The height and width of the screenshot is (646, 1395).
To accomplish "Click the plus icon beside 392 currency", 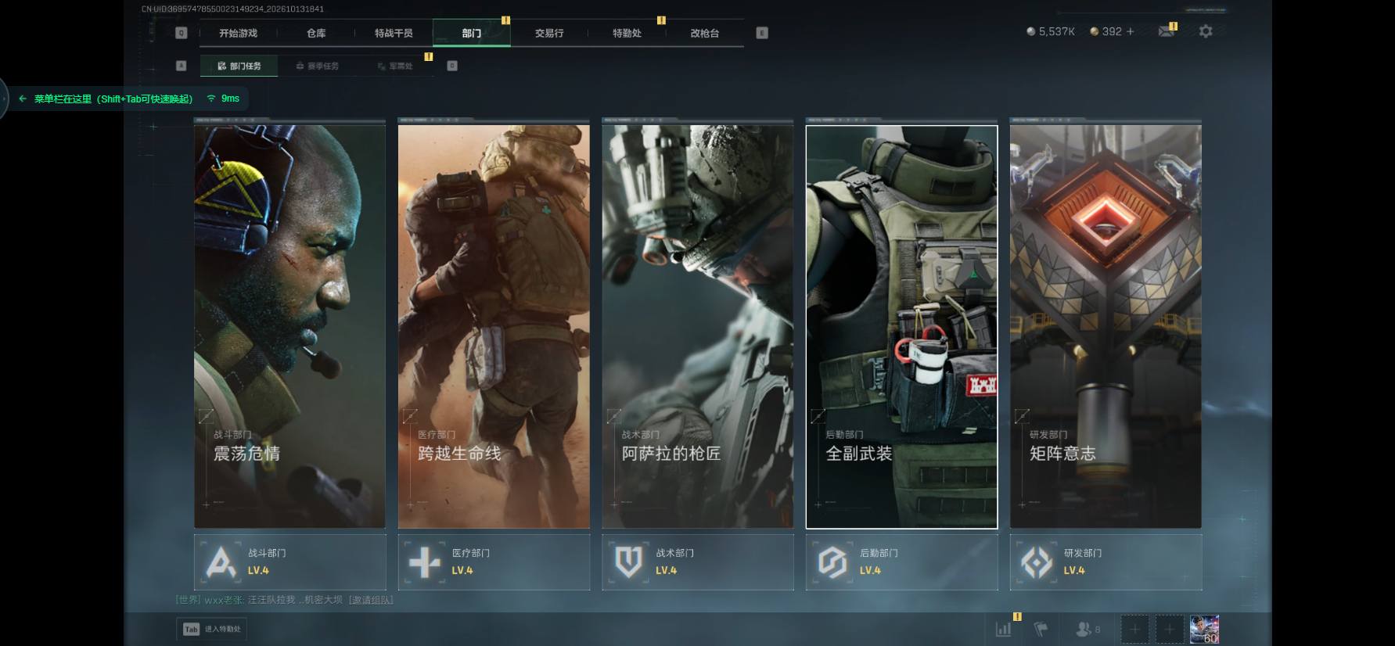I will 1130,31.
